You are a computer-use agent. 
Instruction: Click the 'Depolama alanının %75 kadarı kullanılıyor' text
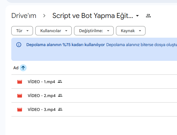tap(65, 45)
